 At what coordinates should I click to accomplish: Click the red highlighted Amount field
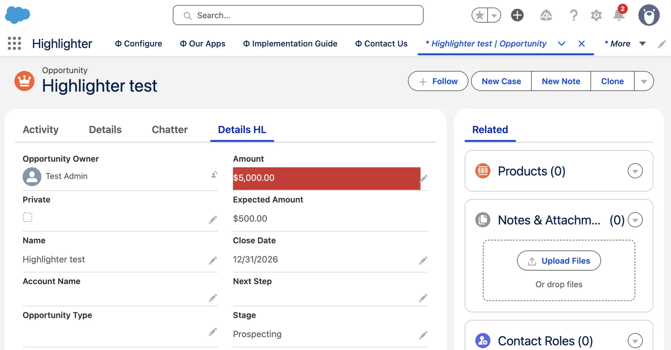[326, 178]
